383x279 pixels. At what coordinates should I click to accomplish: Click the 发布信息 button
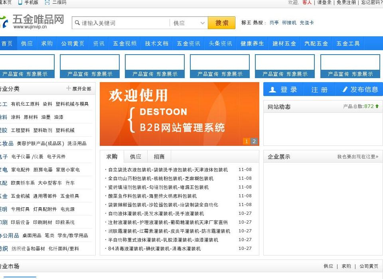[359, 90]
